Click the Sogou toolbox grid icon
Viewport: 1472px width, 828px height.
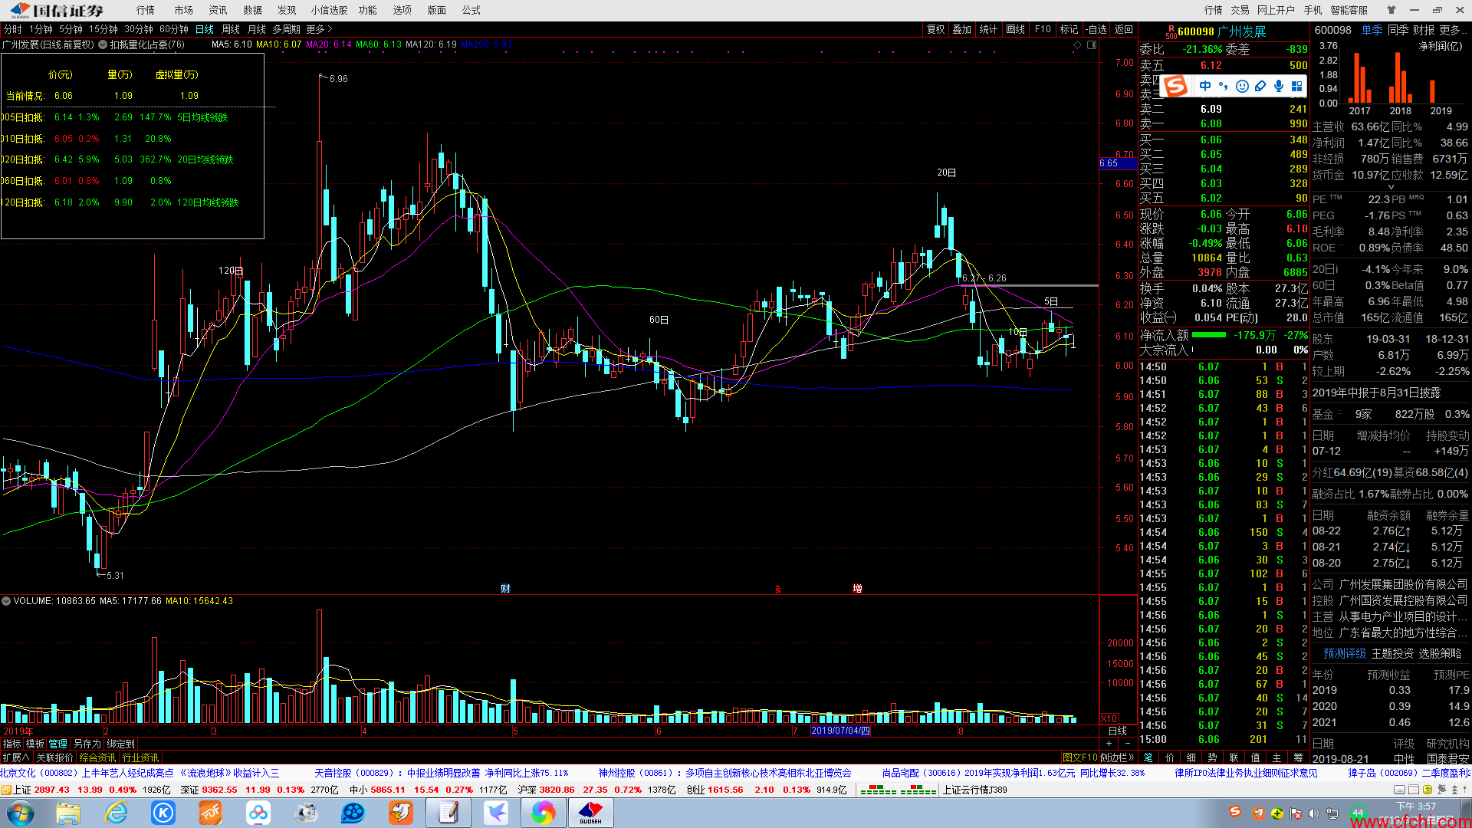(1297, 86)
